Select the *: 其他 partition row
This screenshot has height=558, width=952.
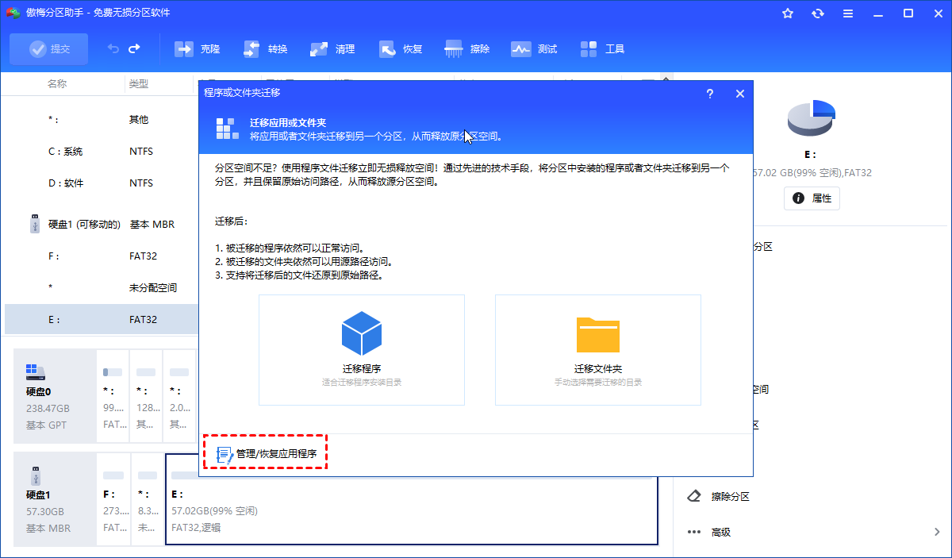coord(100,119)
